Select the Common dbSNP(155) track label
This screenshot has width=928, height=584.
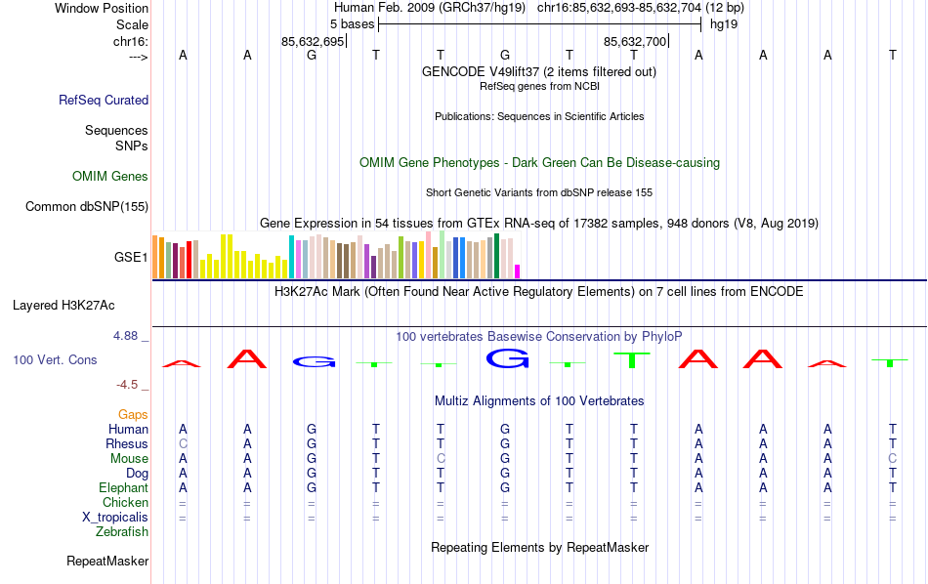coord(87,206)
